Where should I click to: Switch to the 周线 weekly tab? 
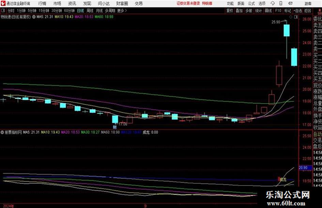(x=90, y=11)
